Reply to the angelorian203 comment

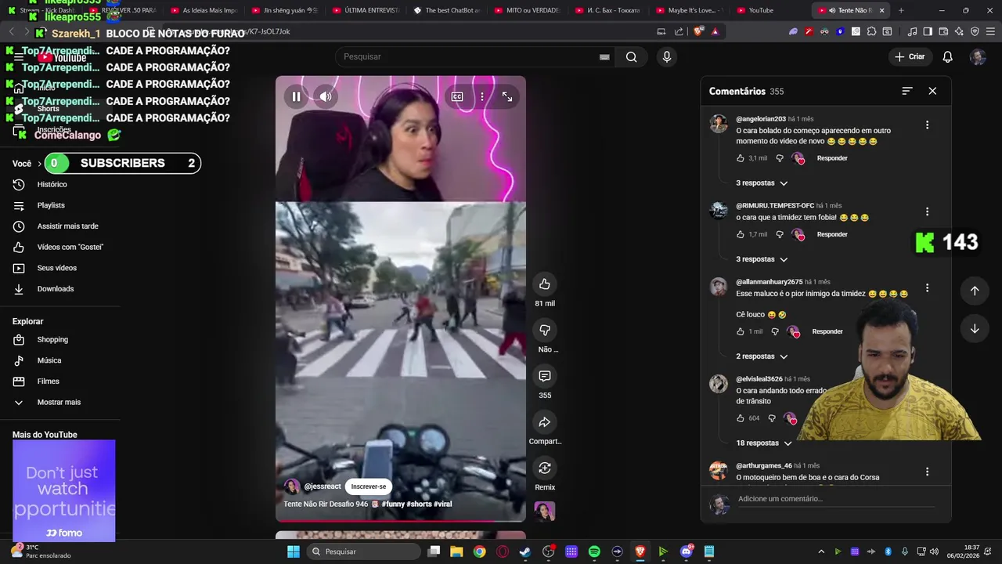(x=832, y=158)
